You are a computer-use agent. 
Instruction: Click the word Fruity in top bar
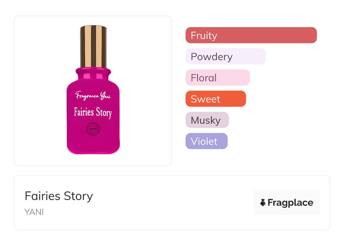204,36
